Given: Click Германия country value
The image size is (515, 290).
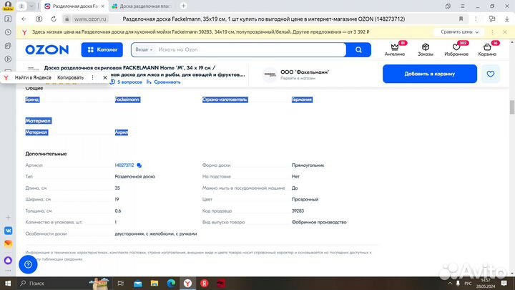Looking at the screenshot, I should pyautogui.click(x=302, y=100).
